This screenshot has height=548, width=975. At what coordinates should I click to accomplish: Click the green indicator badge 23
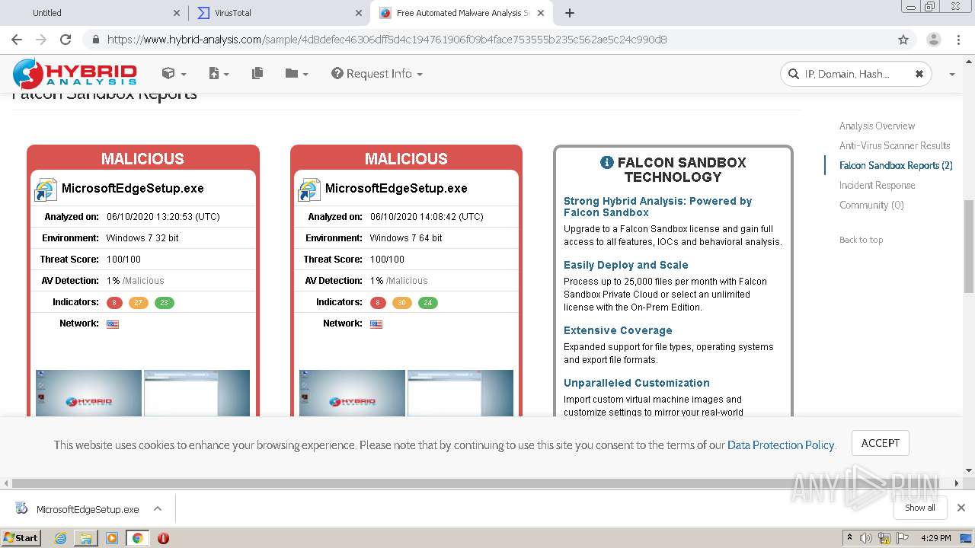click(x=164, y=302)
